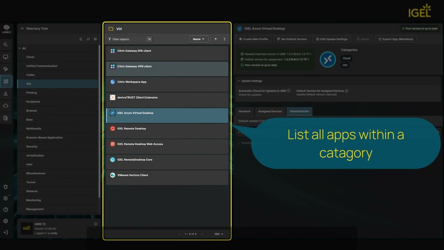Select VDI category in Directory Tree
Viewport: 444px width, 250px height.
click(x=58, y=84)
